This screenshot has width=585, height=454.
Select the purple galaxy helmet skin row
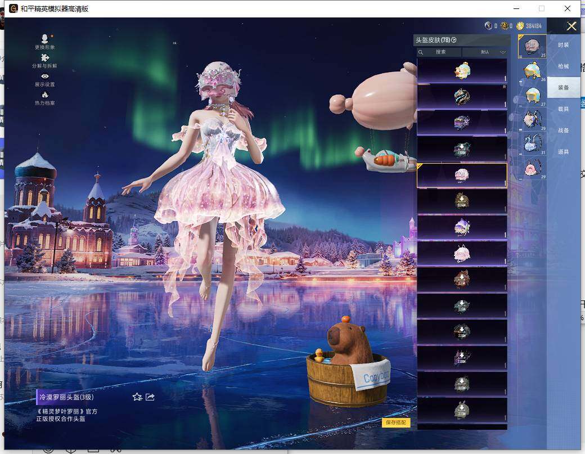(x=462, y=123)
